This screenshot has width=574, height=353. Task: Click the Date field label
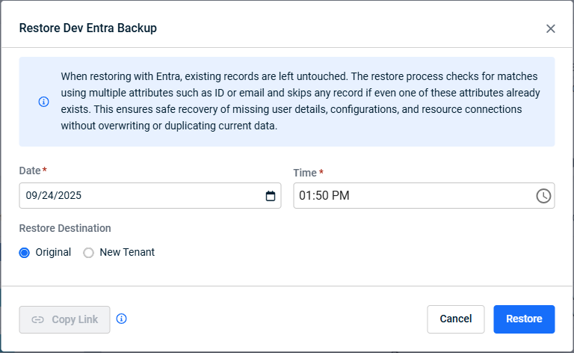(29, 171)
